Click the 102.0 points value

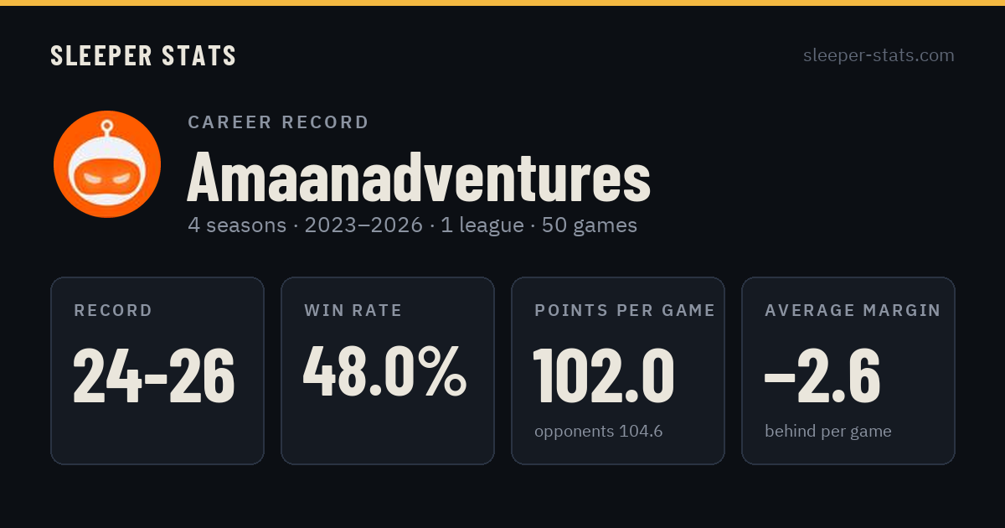(604, 375)
